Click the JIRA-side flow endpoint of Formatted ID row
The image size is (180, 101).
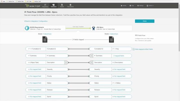[89, 49]
